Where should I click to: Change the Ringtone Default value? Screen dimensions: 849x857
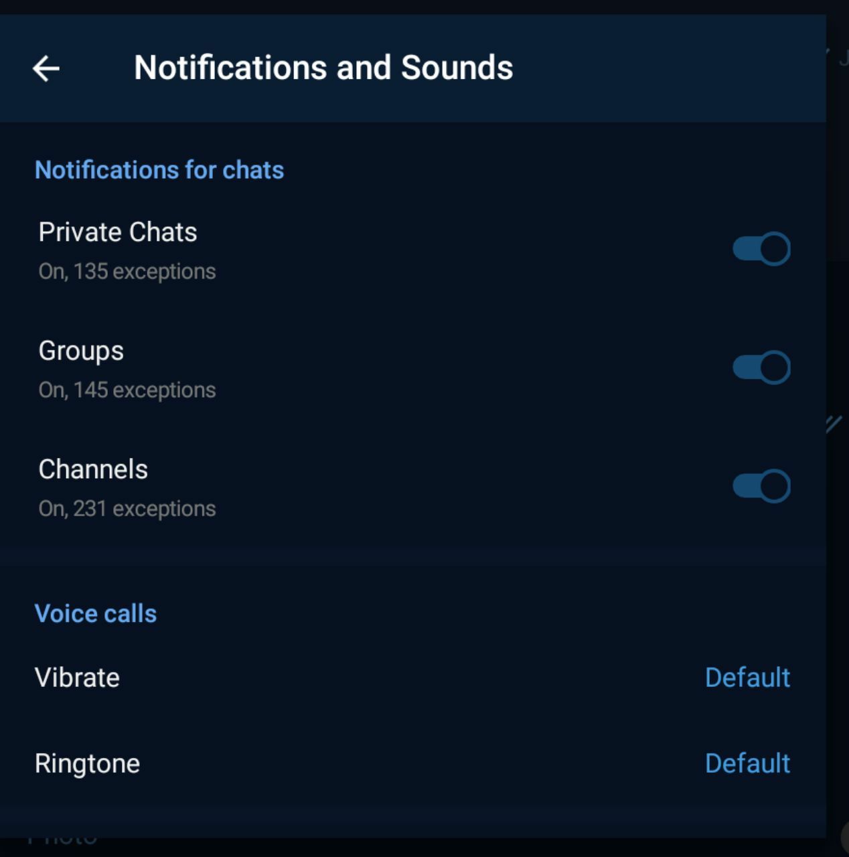[747, 763]
